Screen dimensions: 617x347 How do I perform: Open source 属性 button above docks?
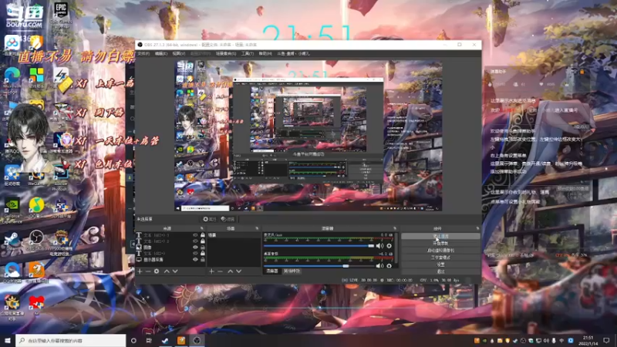(x=210, y=219)
